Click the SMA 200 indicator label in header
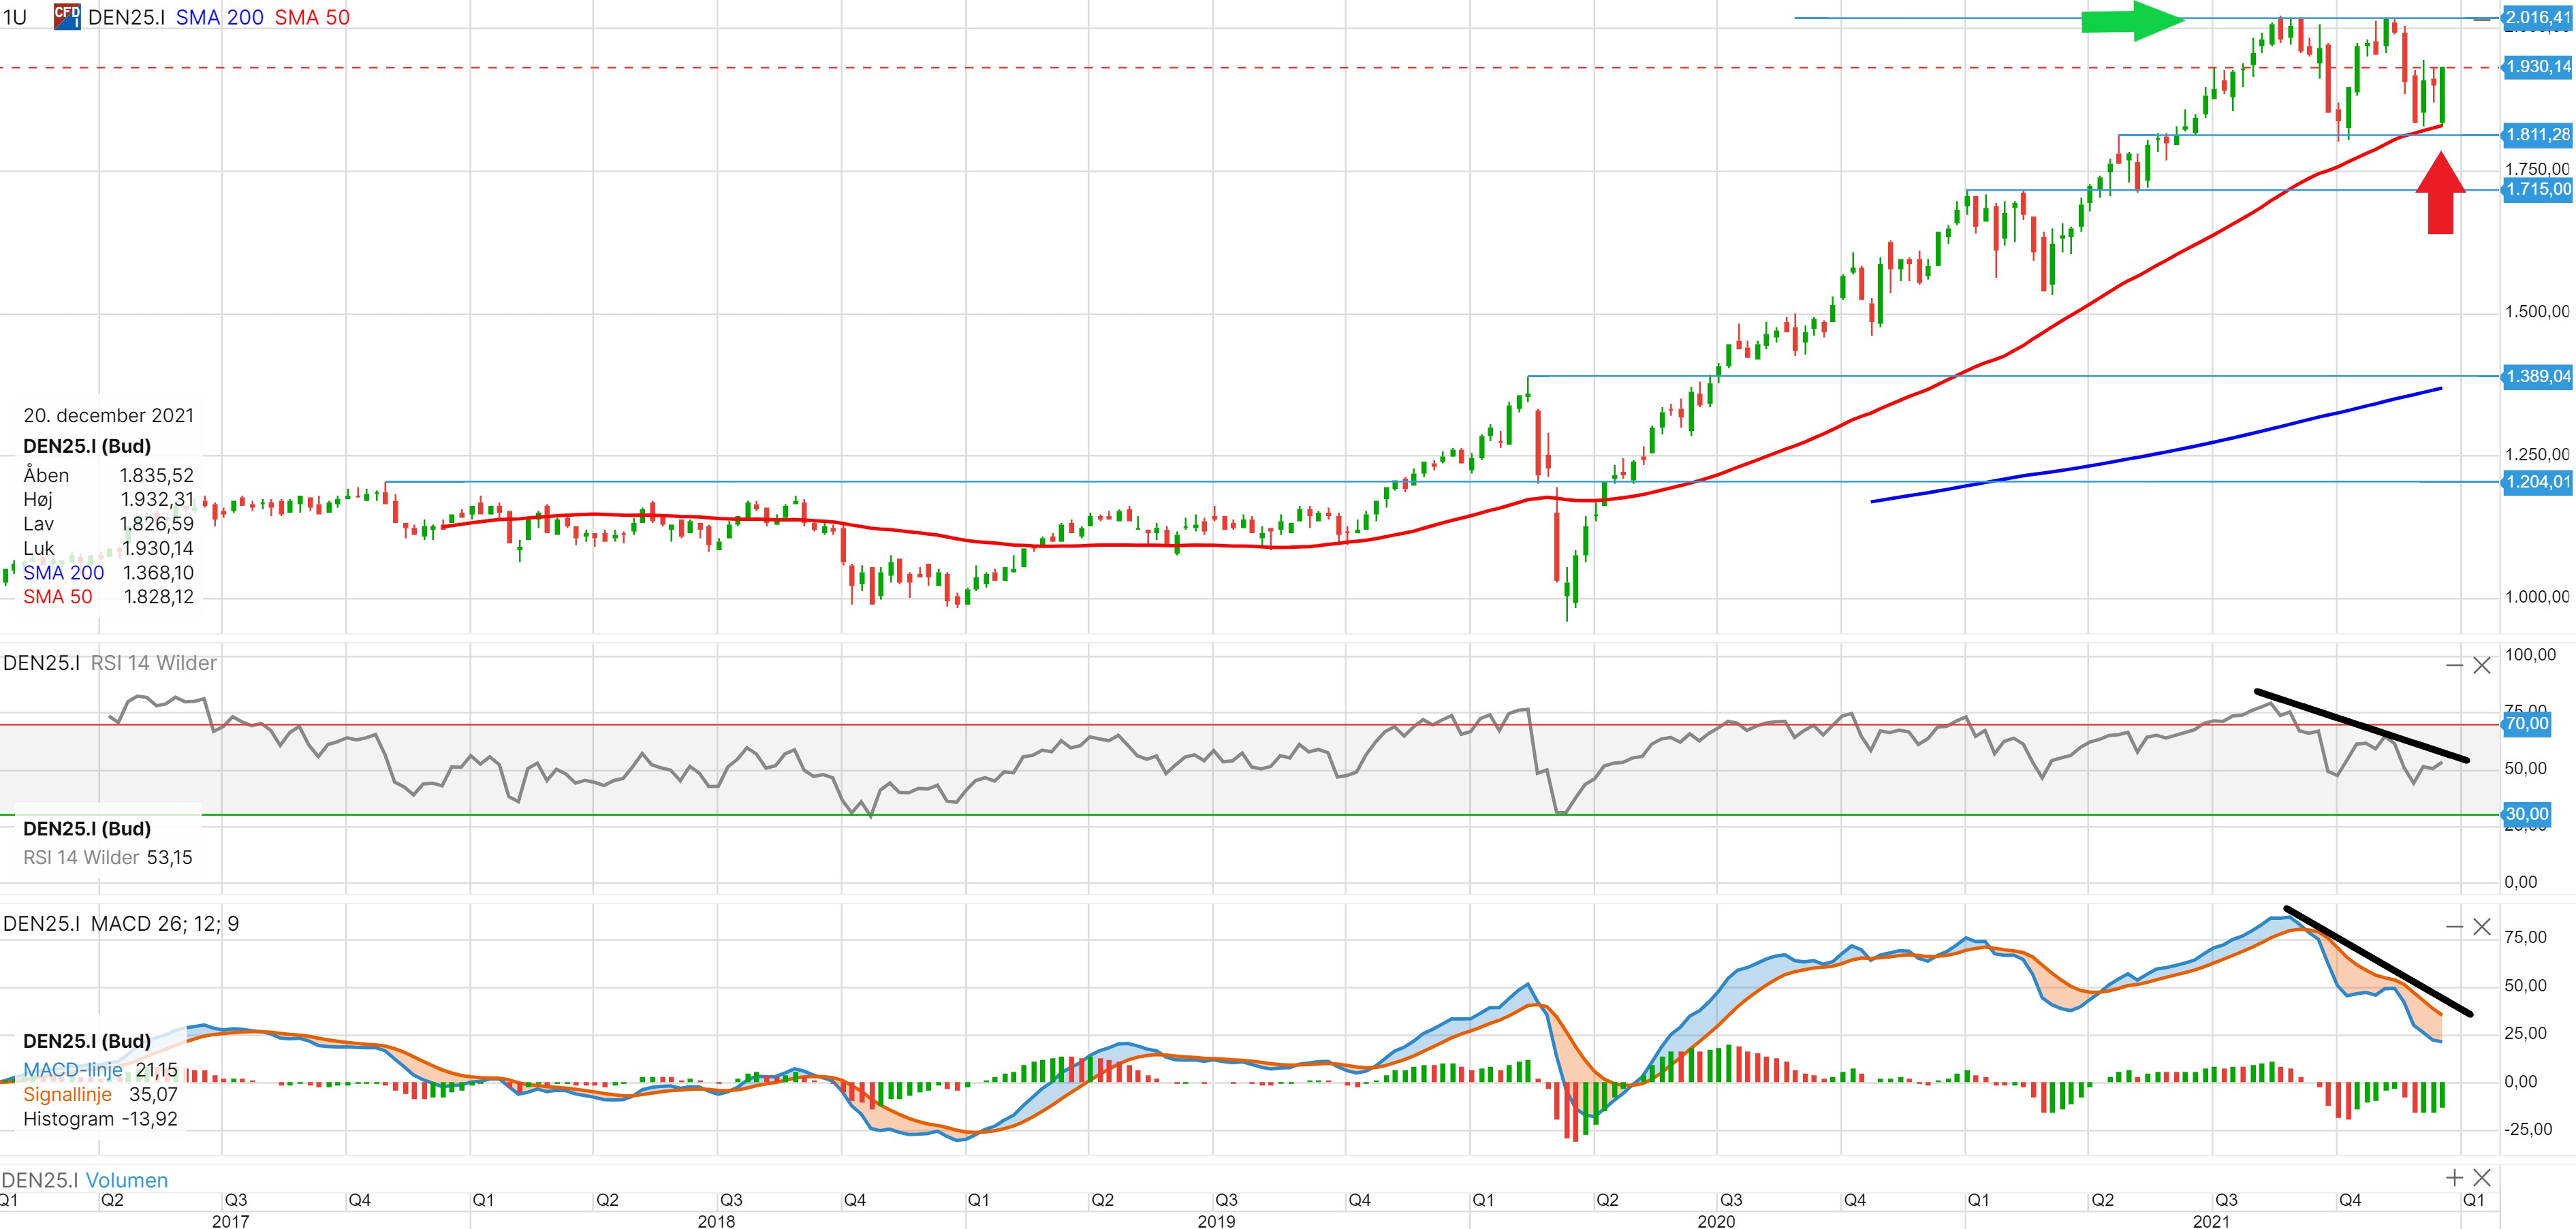The image size is (2576, 1229). click(x=219, y=17)
